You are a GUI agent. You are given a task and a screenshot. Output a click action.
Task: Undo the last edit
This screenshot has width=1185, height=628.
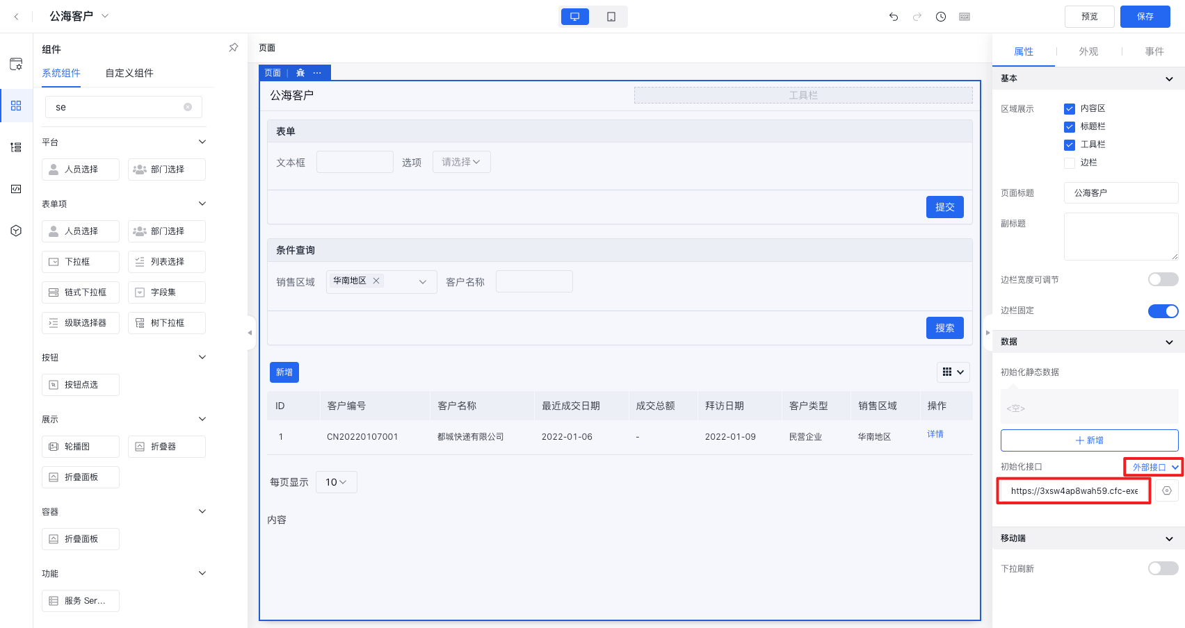[x=894, y=17]
